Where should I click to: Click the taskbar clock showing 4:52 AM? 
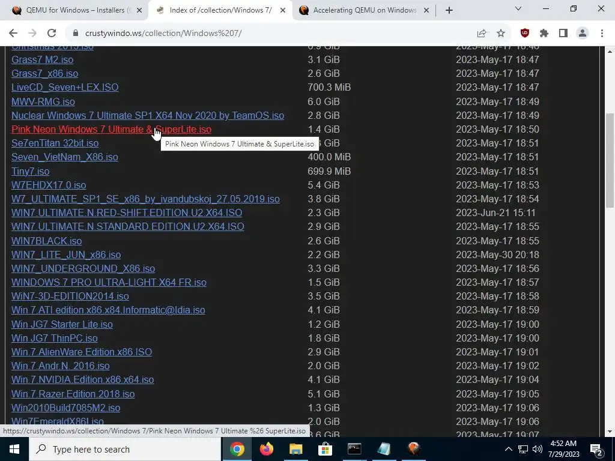563,449
